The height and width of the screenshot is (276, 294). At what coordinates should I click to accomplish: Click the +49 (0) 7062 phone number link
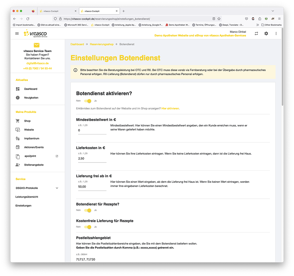tap(37, 68)
